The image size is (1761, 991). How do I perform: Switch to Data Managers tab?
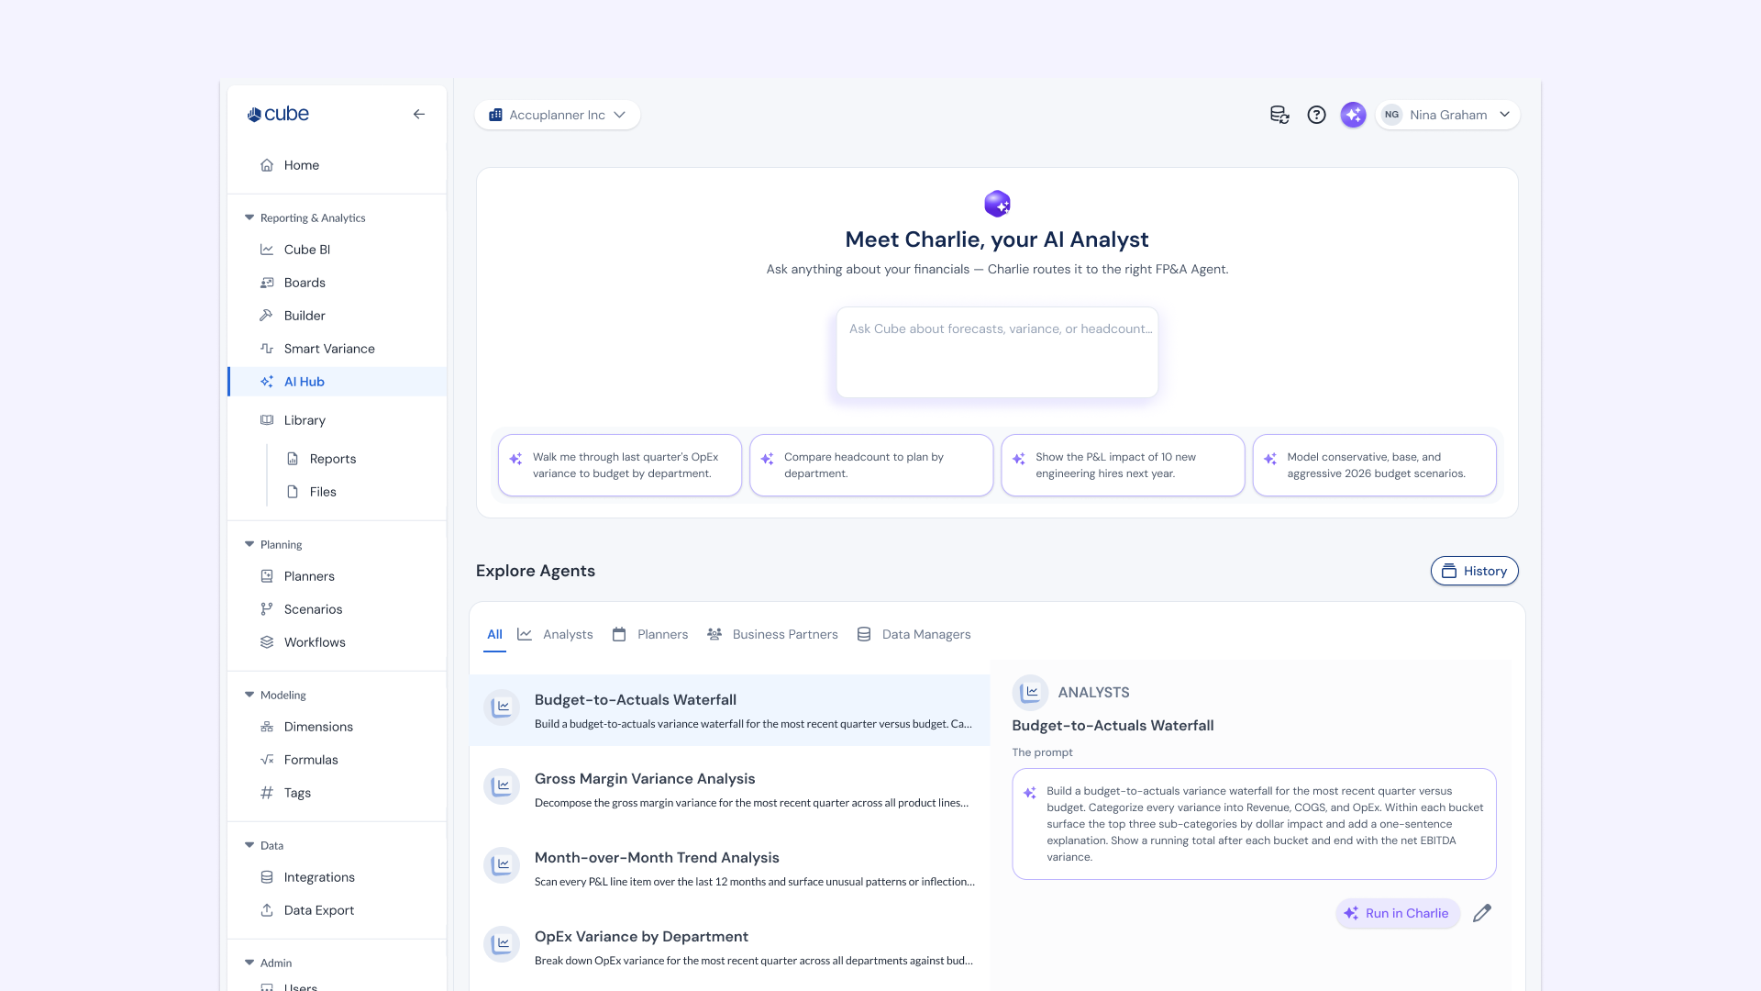tap(914, 635)
